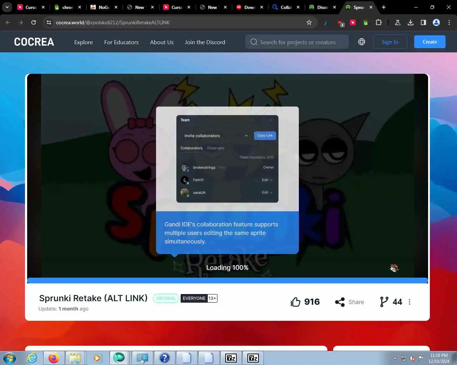
Task: Open Chrome Labs flask icon
Action: click(397, 22)
